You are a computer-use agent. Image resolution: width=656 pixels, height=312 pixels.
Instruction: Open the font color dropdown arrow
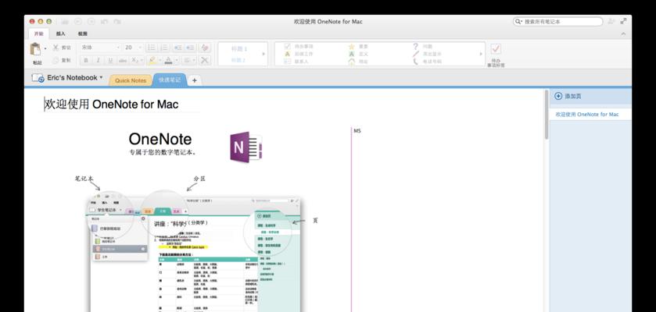click(x=177, y=61)
